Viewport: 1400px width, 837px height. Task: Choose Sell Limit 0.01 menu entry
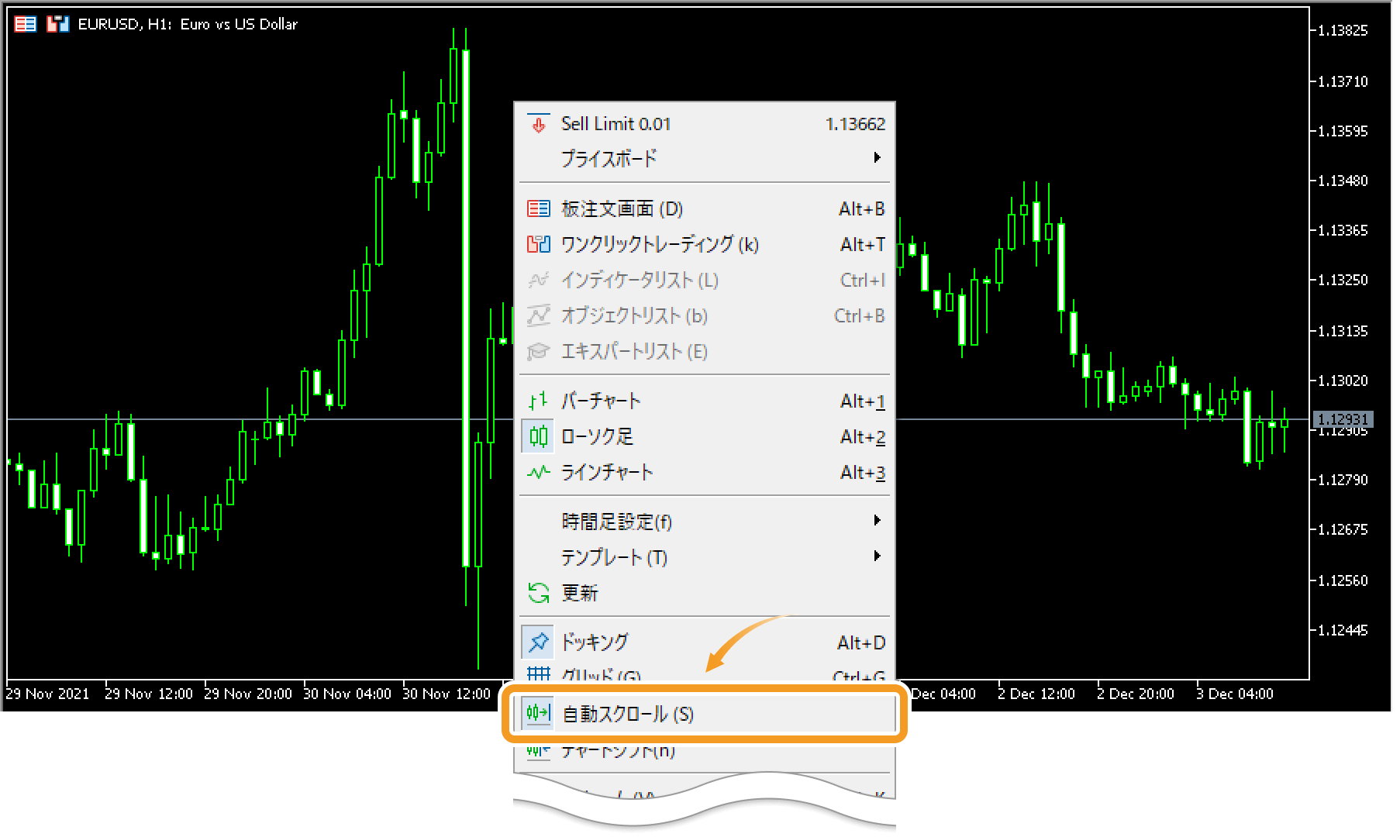coord(705,124)
